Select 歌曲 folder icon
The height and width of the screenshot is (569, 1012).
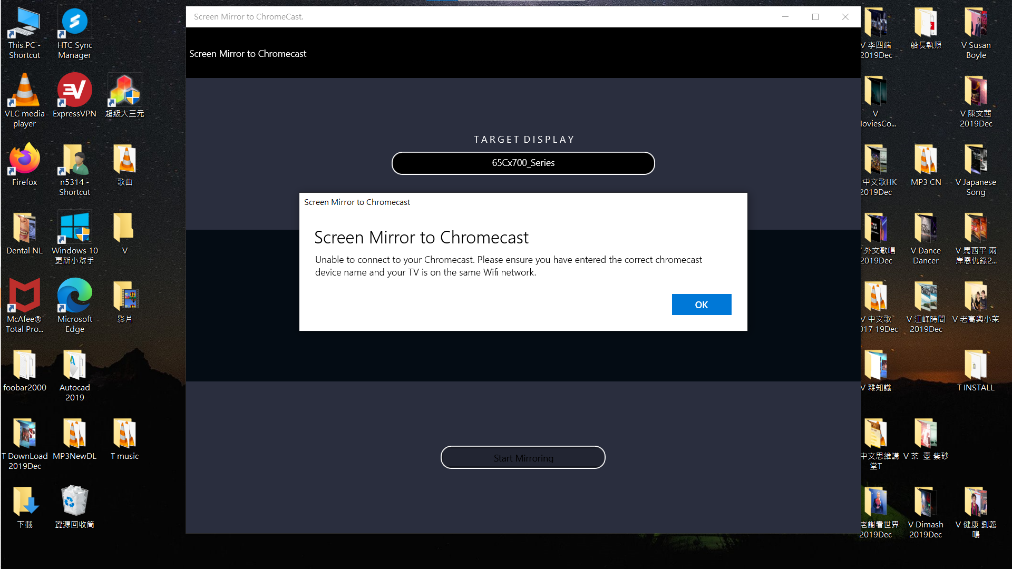point(124,165)
